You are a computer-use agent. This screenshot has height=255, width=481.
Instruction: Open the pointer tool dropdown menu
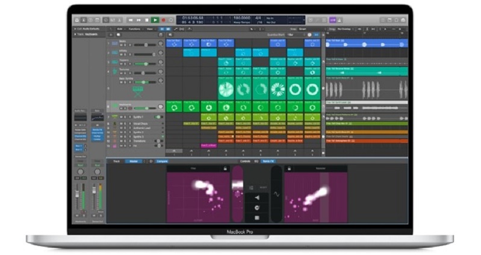pos(253,29)
